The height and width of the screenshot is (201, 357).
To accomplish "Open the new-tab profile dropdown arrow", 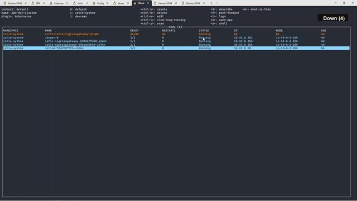I will coord(217,3).
